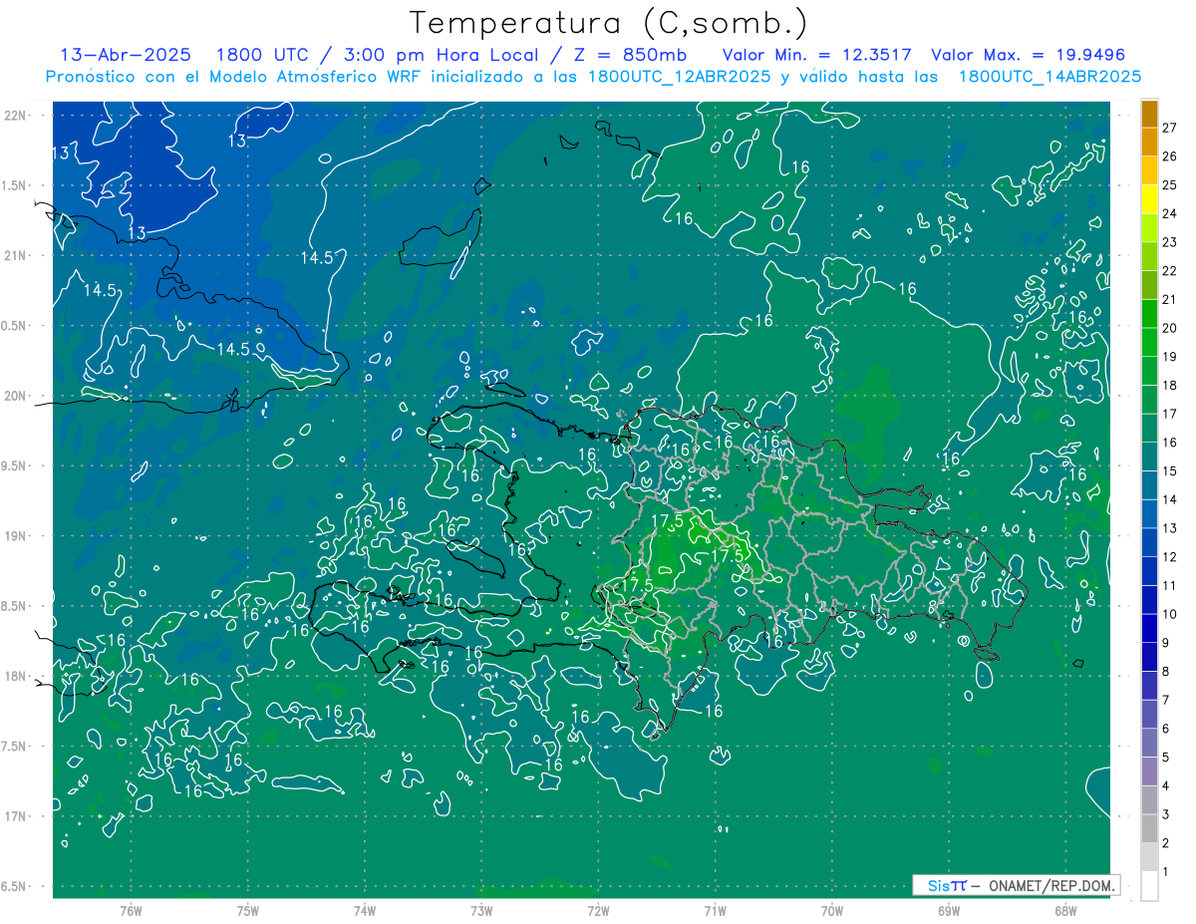Click the color legend label "18"
The width and height of the screenshot is (1196, 924).
tap(1170, 385)
